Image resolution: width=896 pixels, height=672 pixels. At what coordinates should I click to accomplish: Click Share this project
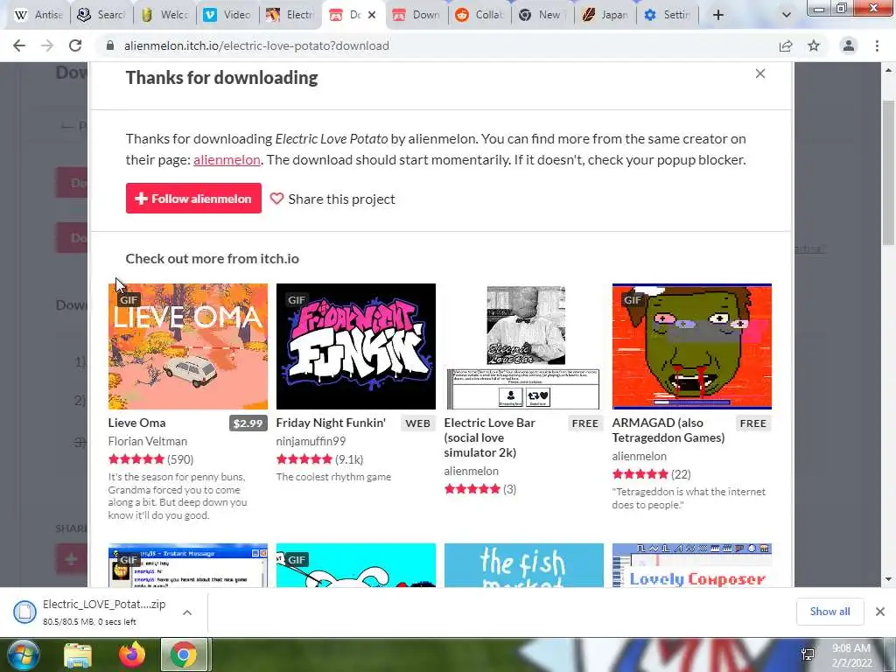332,199
